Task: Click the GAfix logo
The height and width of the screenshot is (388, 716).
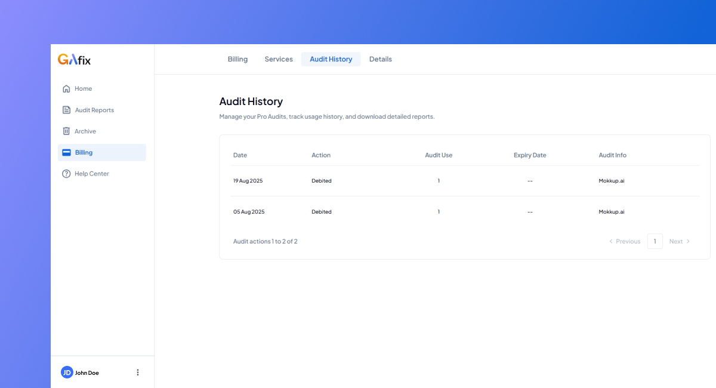Action: click(x=74, y=60)
